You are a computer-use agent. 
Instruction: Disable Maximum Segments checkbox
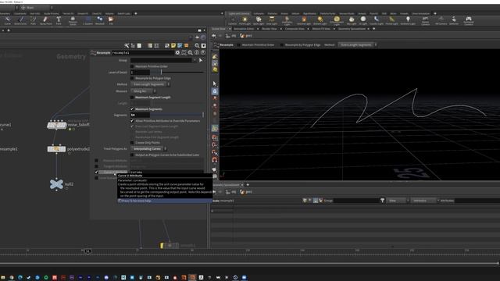132,109
